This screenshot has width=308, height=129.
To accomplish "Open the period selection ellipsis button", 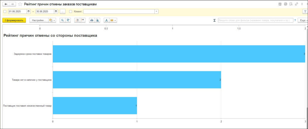I will pyautogui.click(x=63, y=12).
